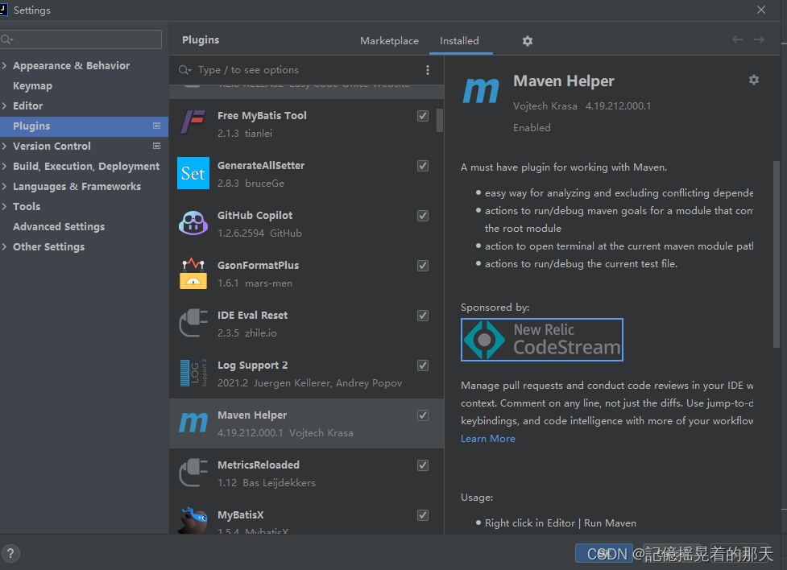787x570 pixels.
Task: Select Plugins in the settings tree
Action: (x=85, y=126)
